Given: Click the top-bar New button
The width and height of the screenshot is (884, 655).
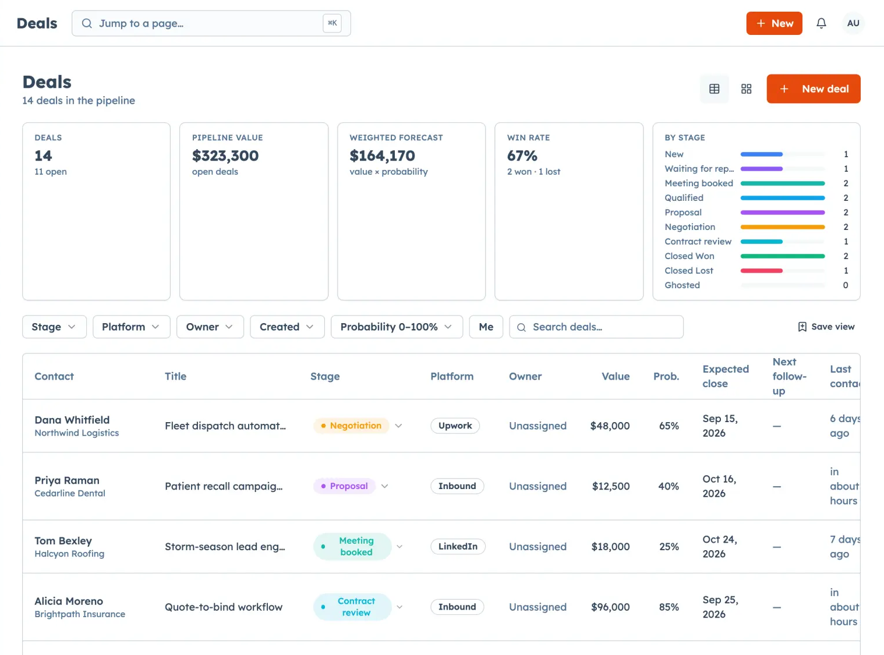Looking at the screenshot, I should (774, 23).
